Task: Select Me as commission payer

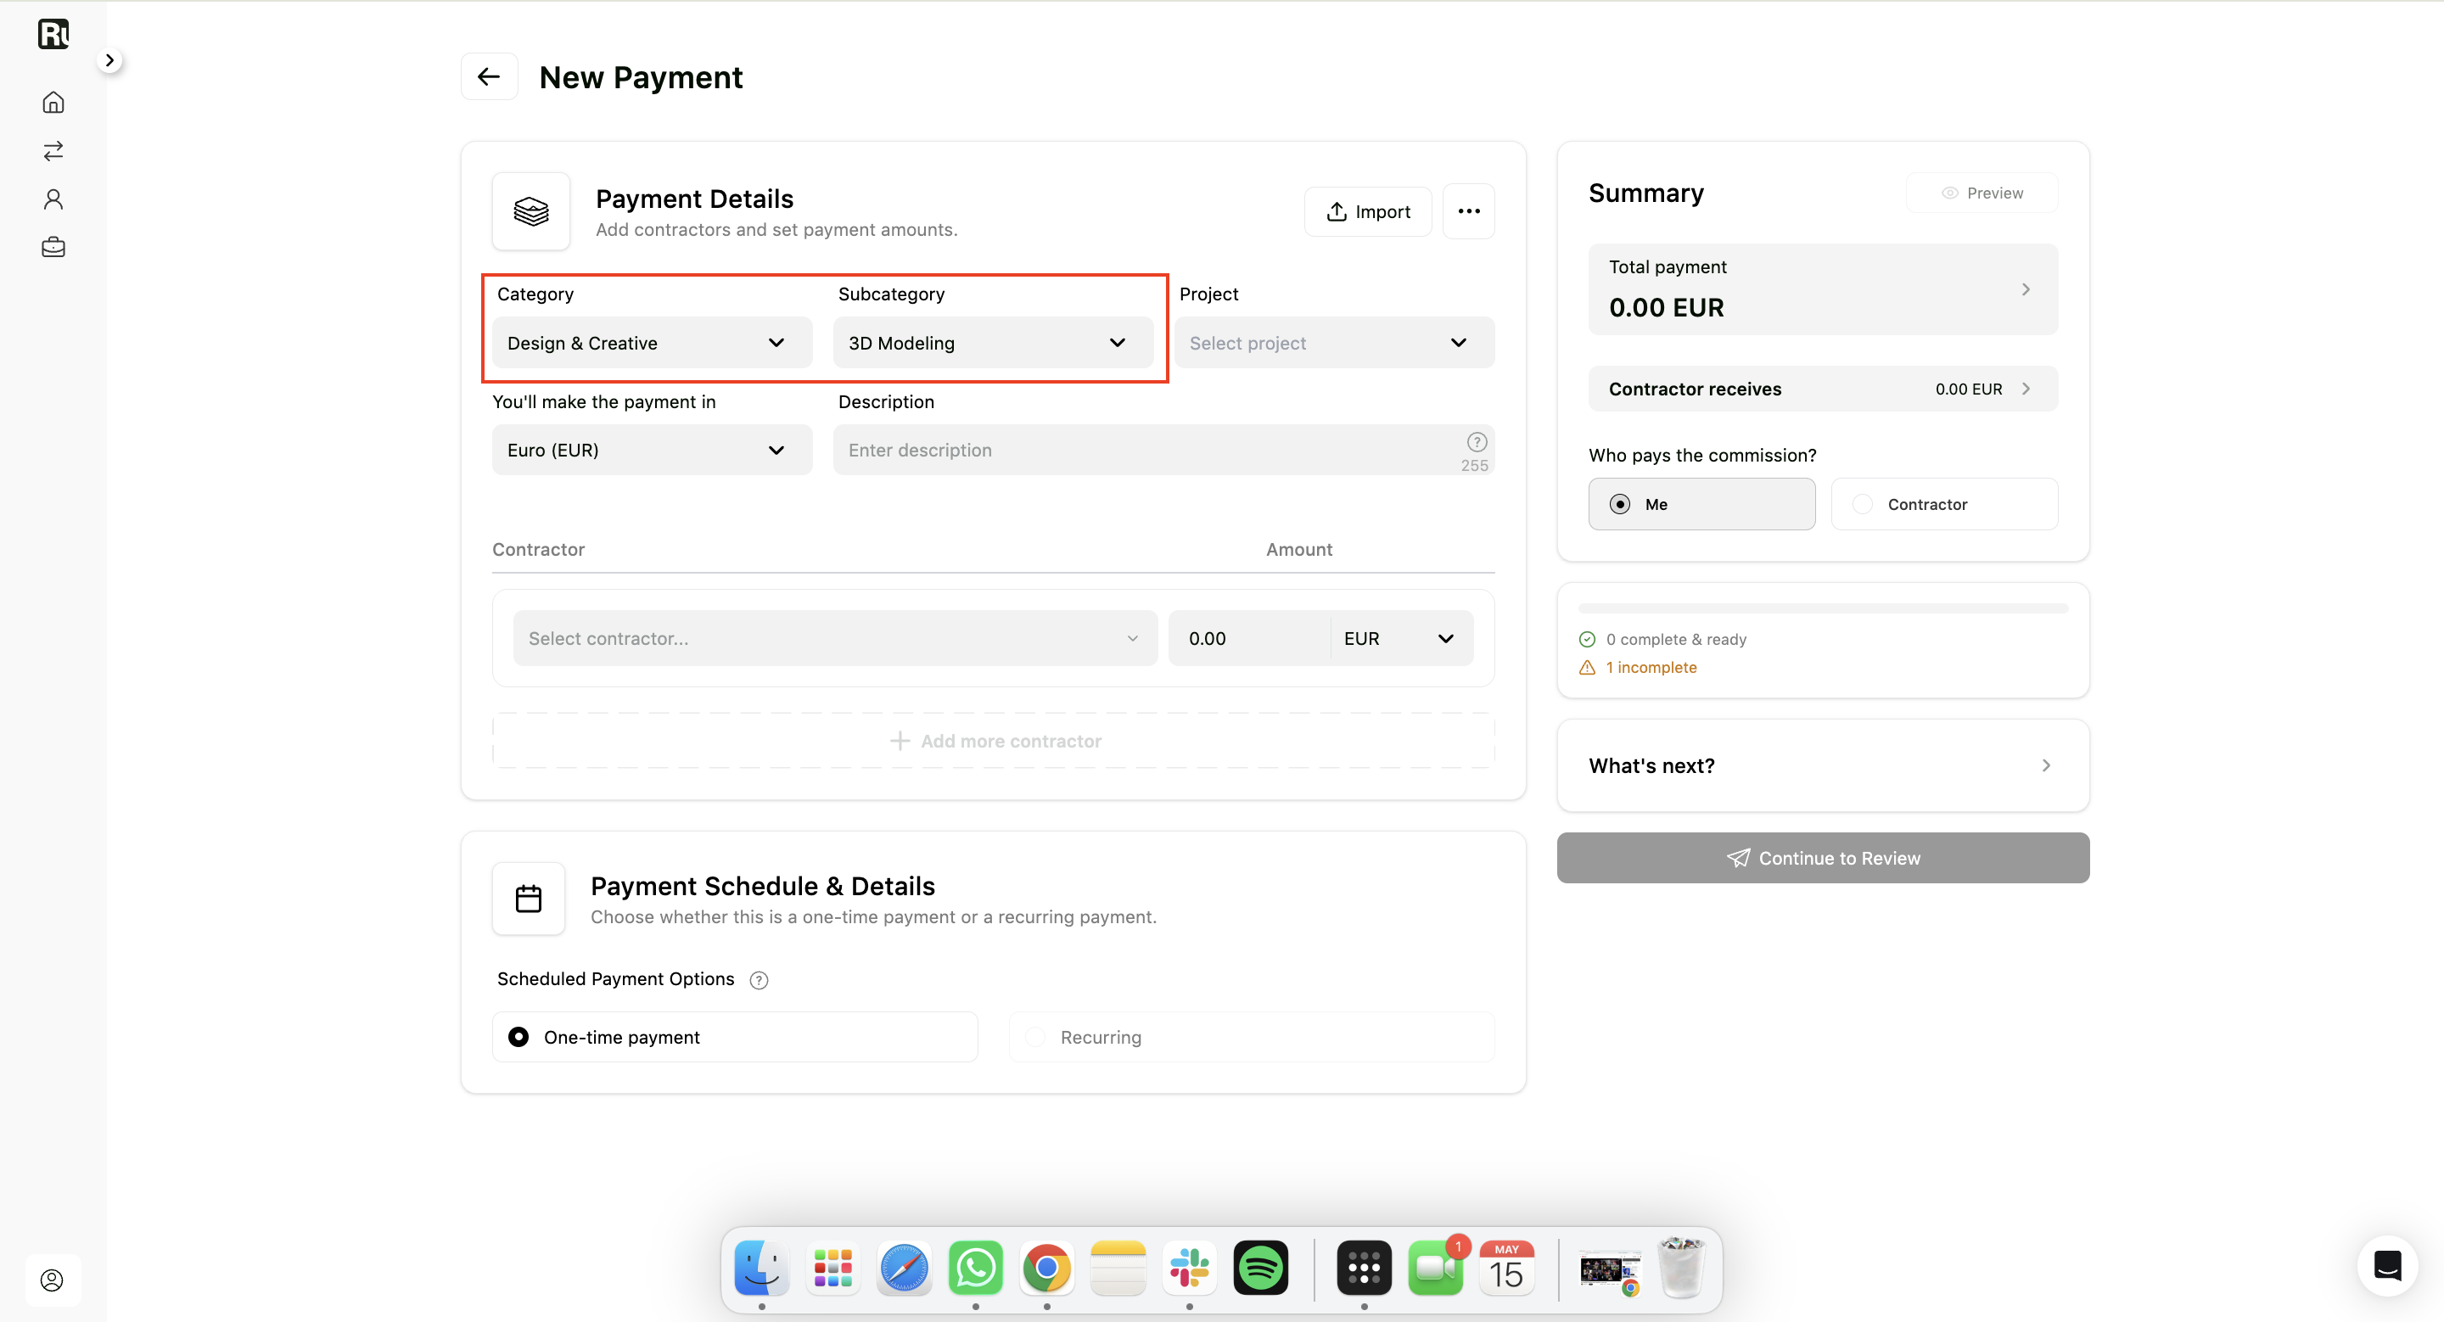Action: click(x=1701, y=503)
